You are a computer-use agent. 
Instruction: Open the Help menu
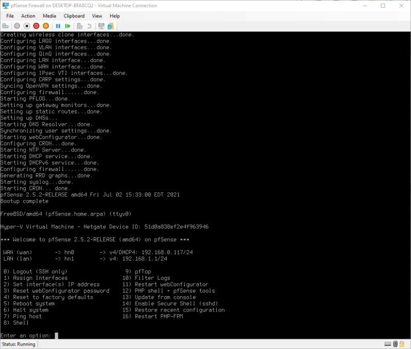(115, 16)
